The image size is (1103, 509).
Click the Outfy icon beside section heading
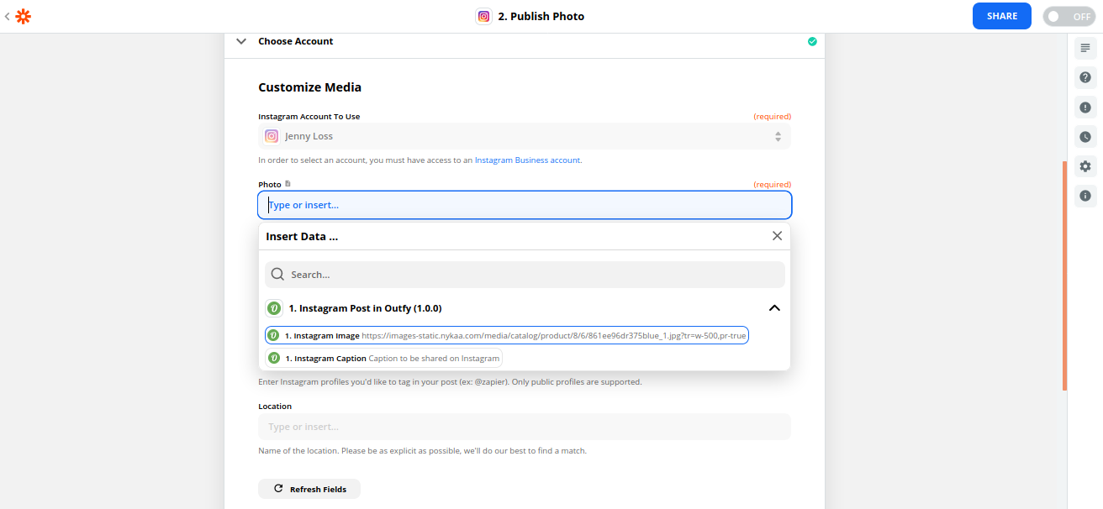pyautogui.click(x=274, y=308)
